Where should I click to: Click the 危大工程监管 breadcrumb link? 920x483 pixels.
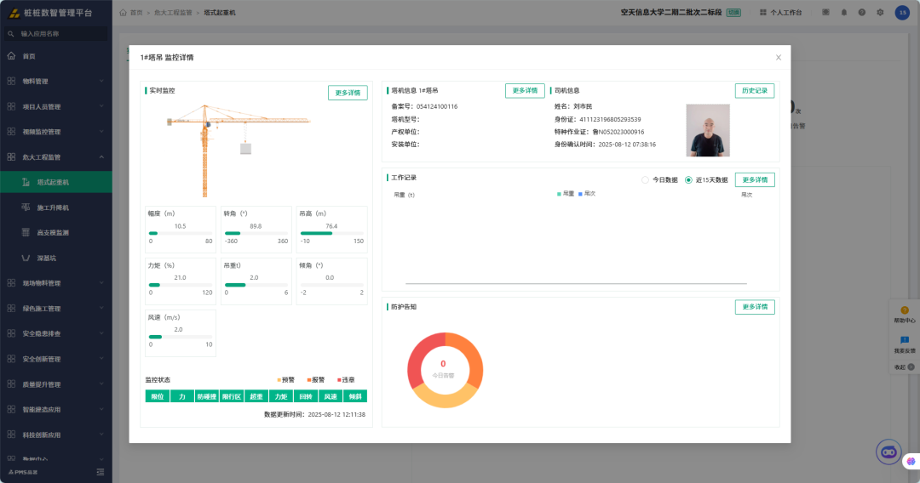tap(172, 12)
